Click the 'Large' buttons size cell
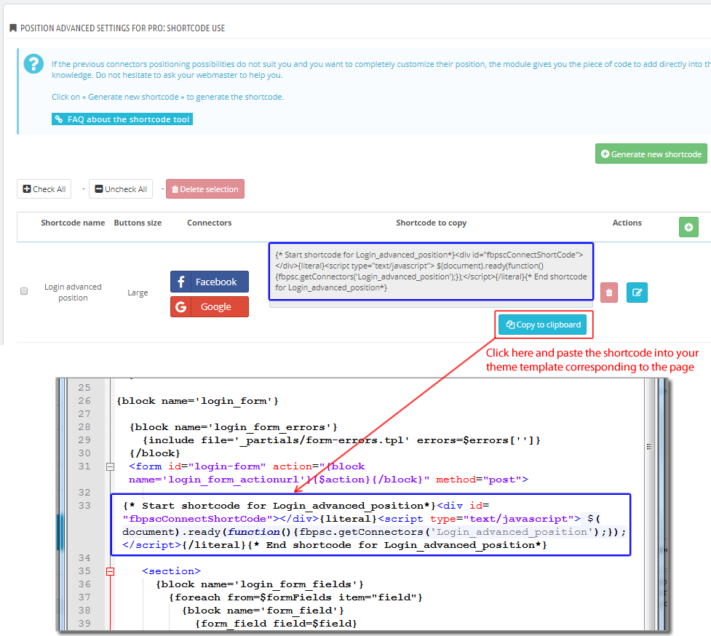This screenshot has width=711, height=636. point(138,293)
